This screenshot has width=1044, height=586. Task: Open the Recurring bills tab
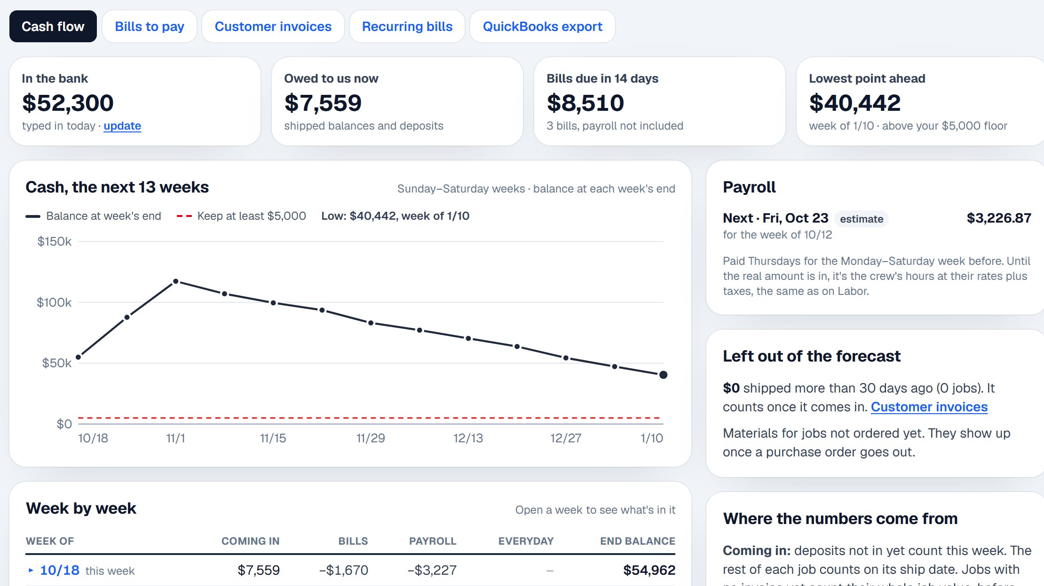tap(407, 26)
